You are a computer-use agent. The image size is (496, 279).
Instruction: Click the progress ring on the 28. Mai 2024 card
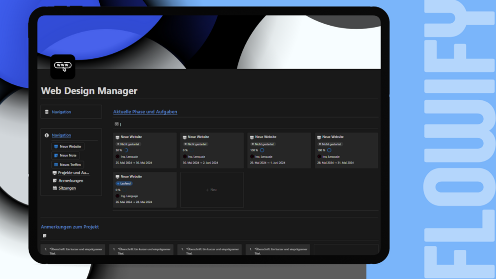pos(329,150)
